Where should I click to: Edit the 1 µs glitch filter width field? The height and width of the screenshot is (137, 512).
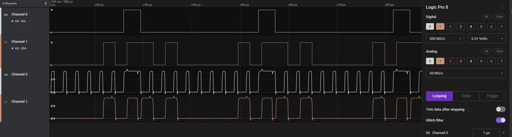coord(487,133)
